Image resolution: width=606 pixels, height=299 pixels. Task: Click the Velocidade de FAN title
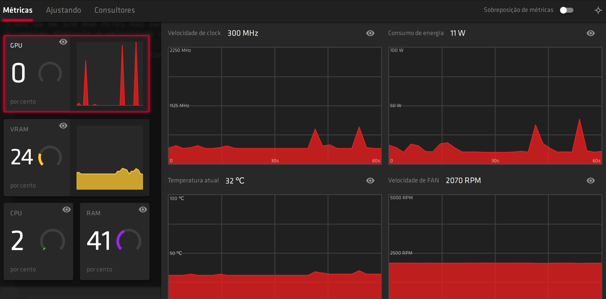coord(413,181)
